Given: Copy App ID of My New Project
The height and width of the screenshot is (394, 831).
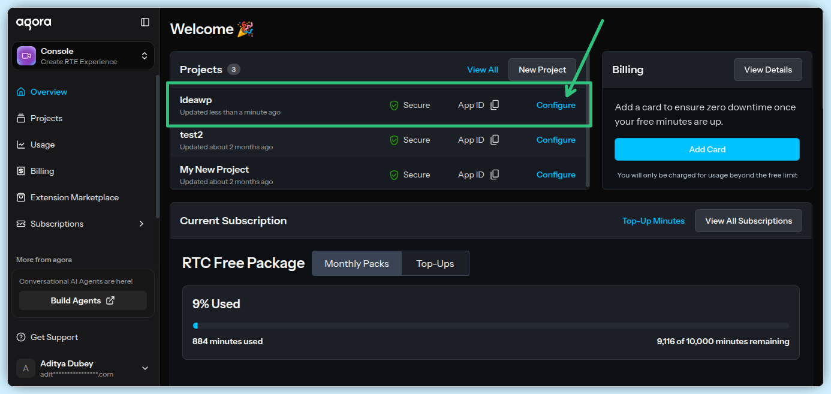Looking at the screenshot, I should (x=495, y=175).
